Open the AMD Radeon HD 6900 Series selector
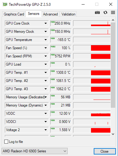 point(35,151)
